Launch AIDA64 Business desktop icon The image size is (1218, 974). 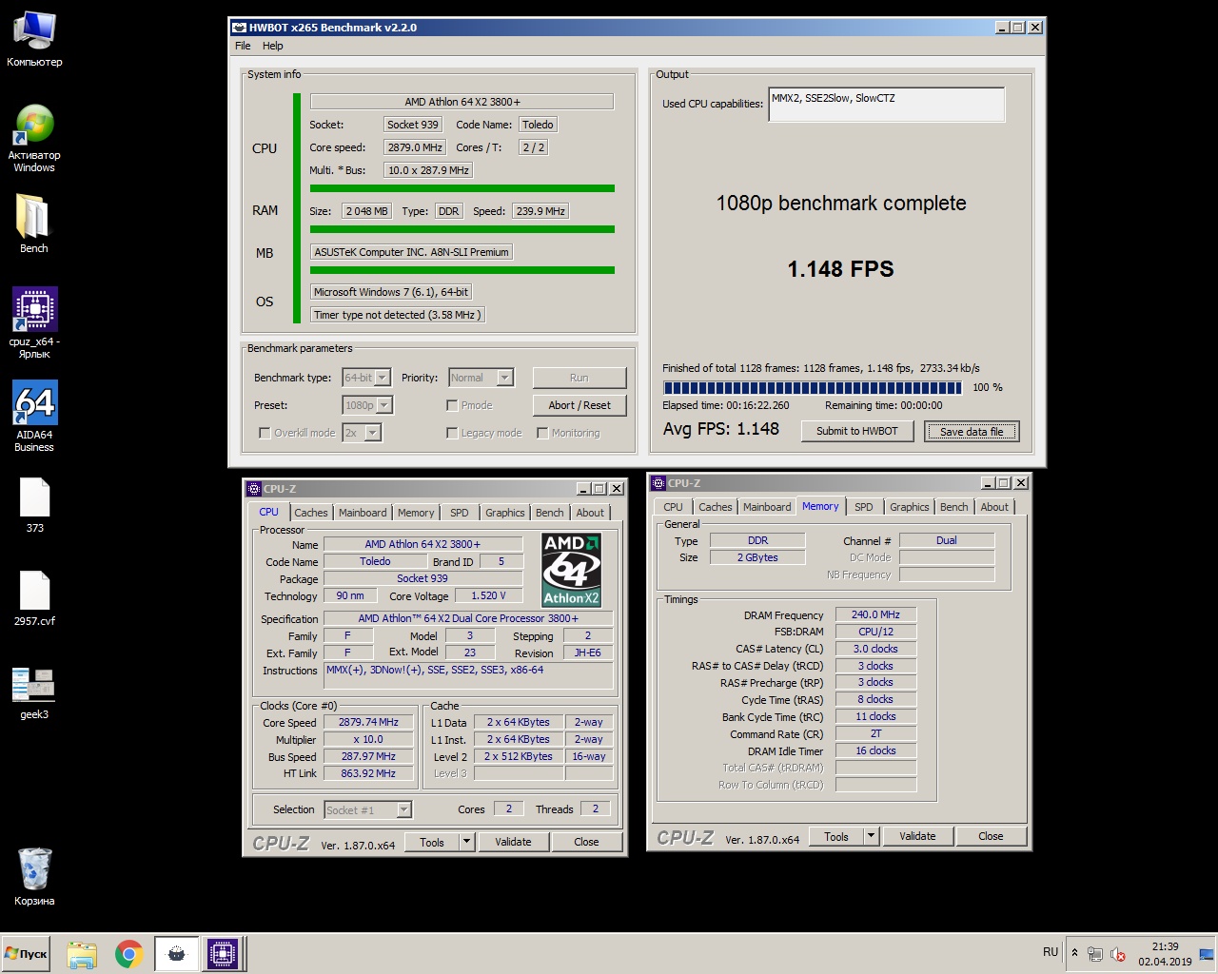[x=34, y=417]
